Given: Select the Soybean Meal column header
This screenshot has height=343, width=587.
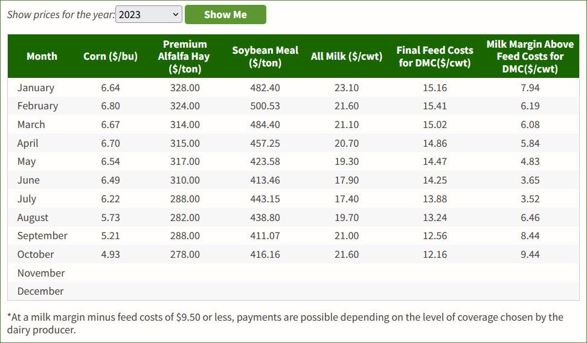Looking at the screenshot, I should click(x=265, y=56).
